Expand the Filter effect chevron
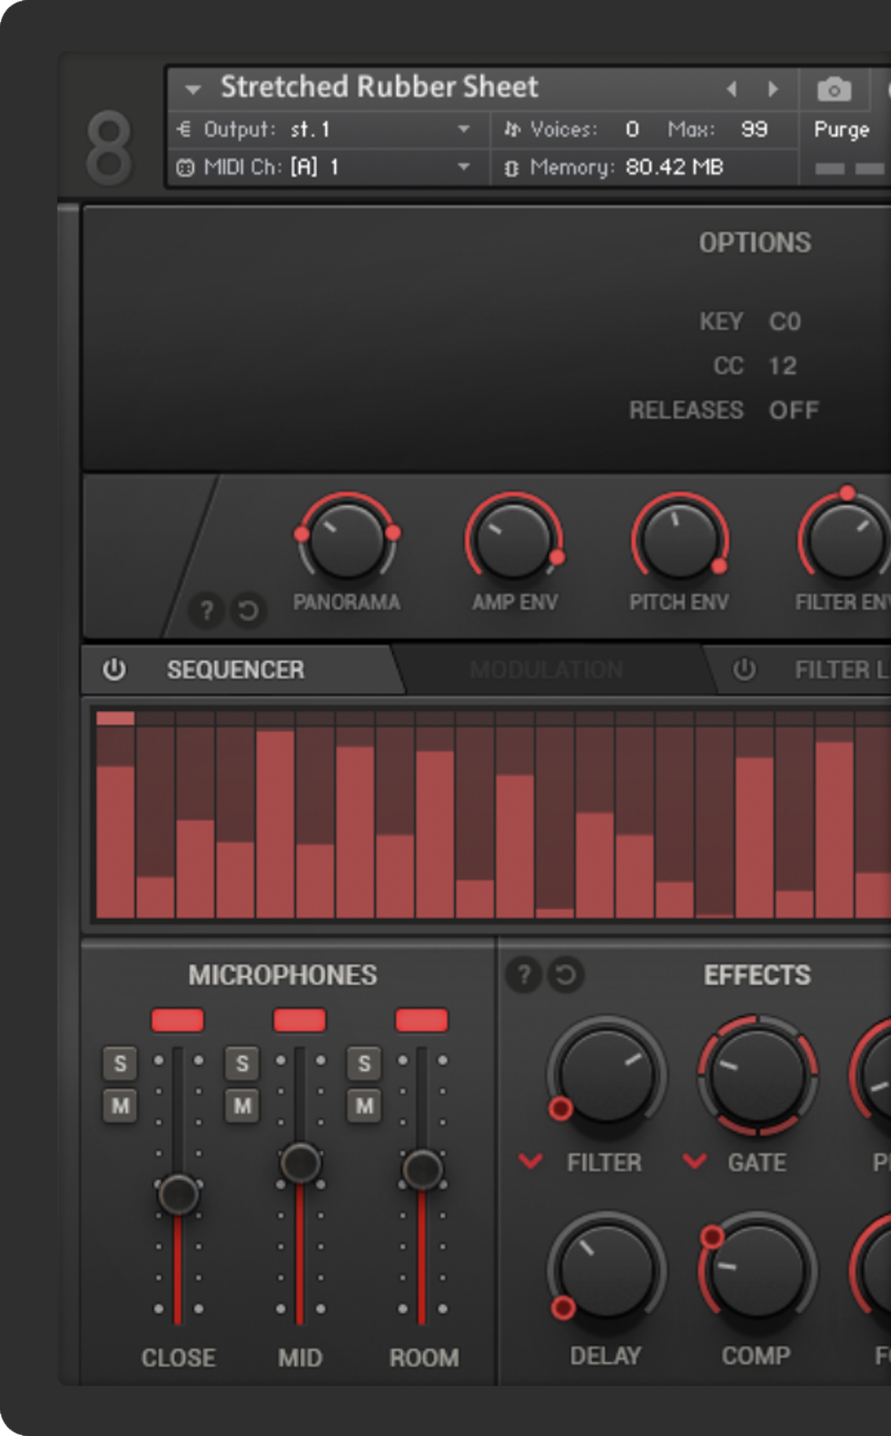 pyautogui.click(x=531, y=1161)
